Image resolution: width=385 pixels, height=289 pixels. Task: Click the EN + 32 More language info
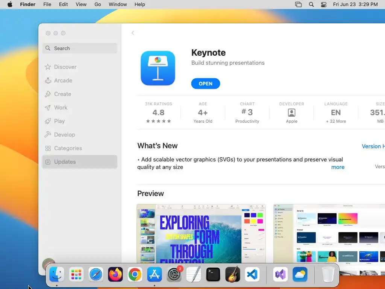(336, 112)
